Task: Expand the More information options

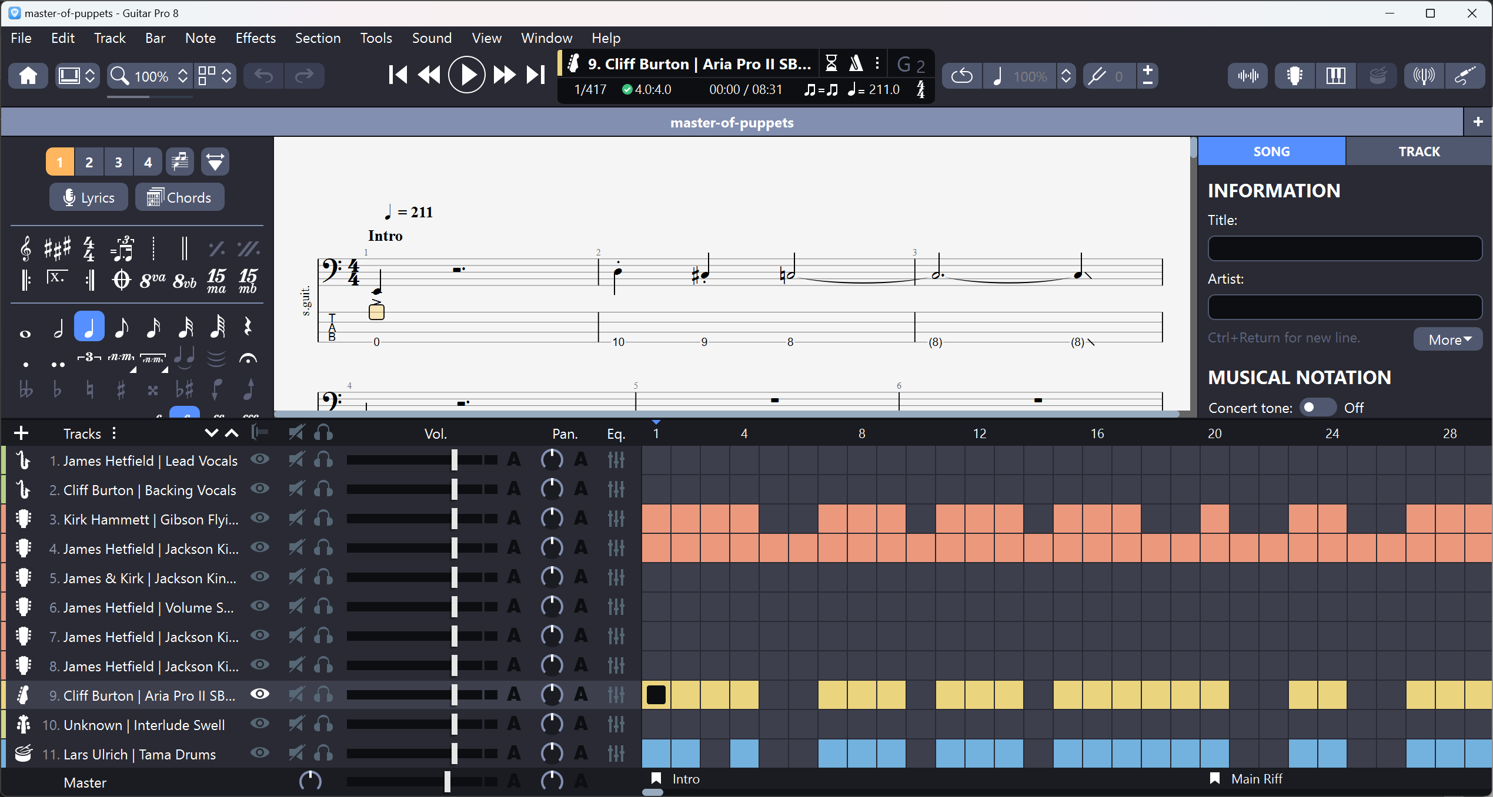Action: click(x=1449, y=339)
